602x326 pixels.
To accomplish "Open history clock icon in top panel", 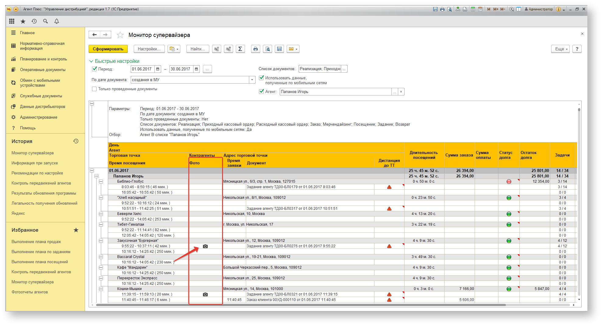I will click(34, 21).
